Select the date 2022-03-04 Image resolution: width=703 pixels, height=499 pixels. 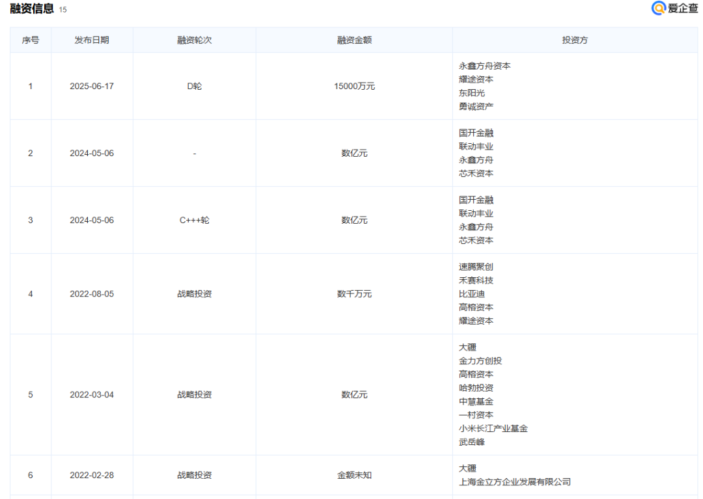click(x=92, y=395)
